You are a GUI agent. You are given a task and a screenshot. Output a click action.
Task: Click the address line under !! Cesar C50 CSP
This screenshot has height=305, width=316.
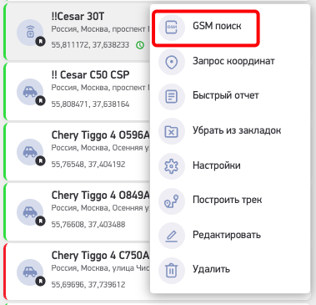[x=100, y=88]
